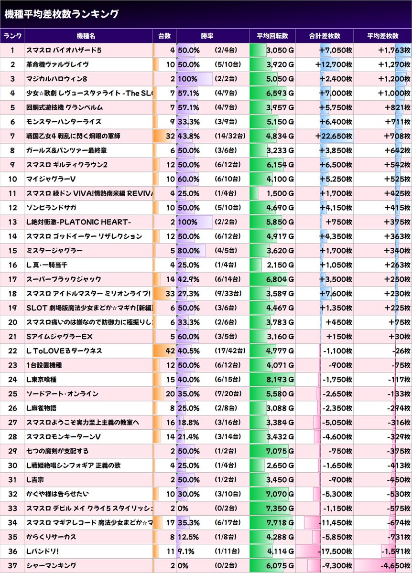This screenshot has height=573, width=412.
Task: Select machine name スマスロ バイオハザード5
Action: [64, 50]
